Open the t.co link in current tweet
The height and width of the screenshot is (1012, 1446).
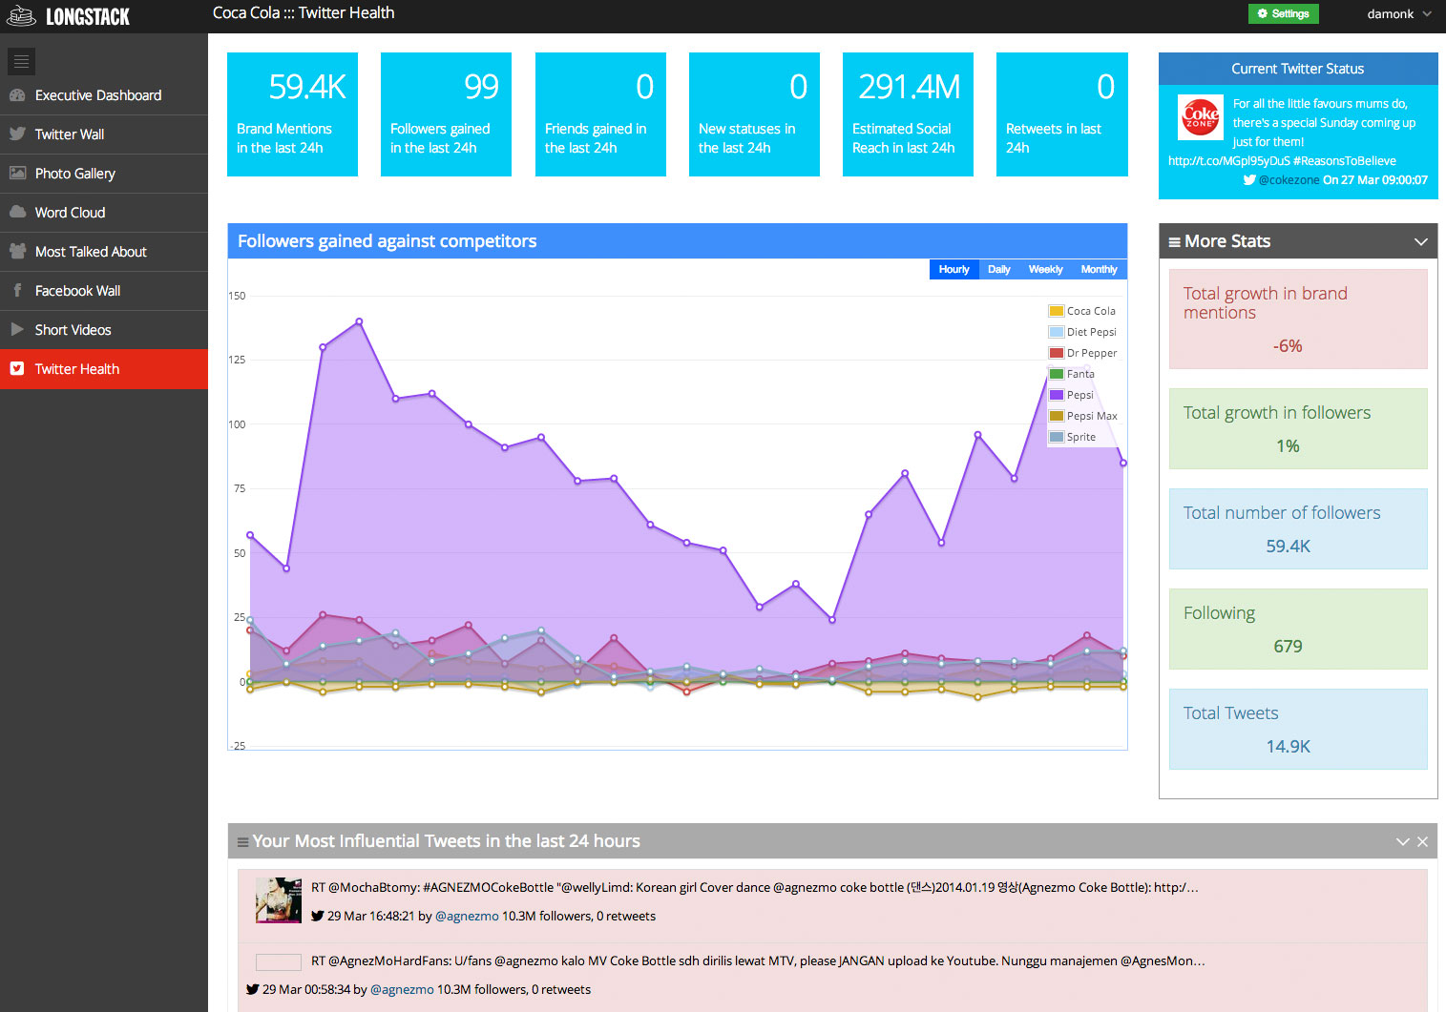click(x=1229, y=161)
